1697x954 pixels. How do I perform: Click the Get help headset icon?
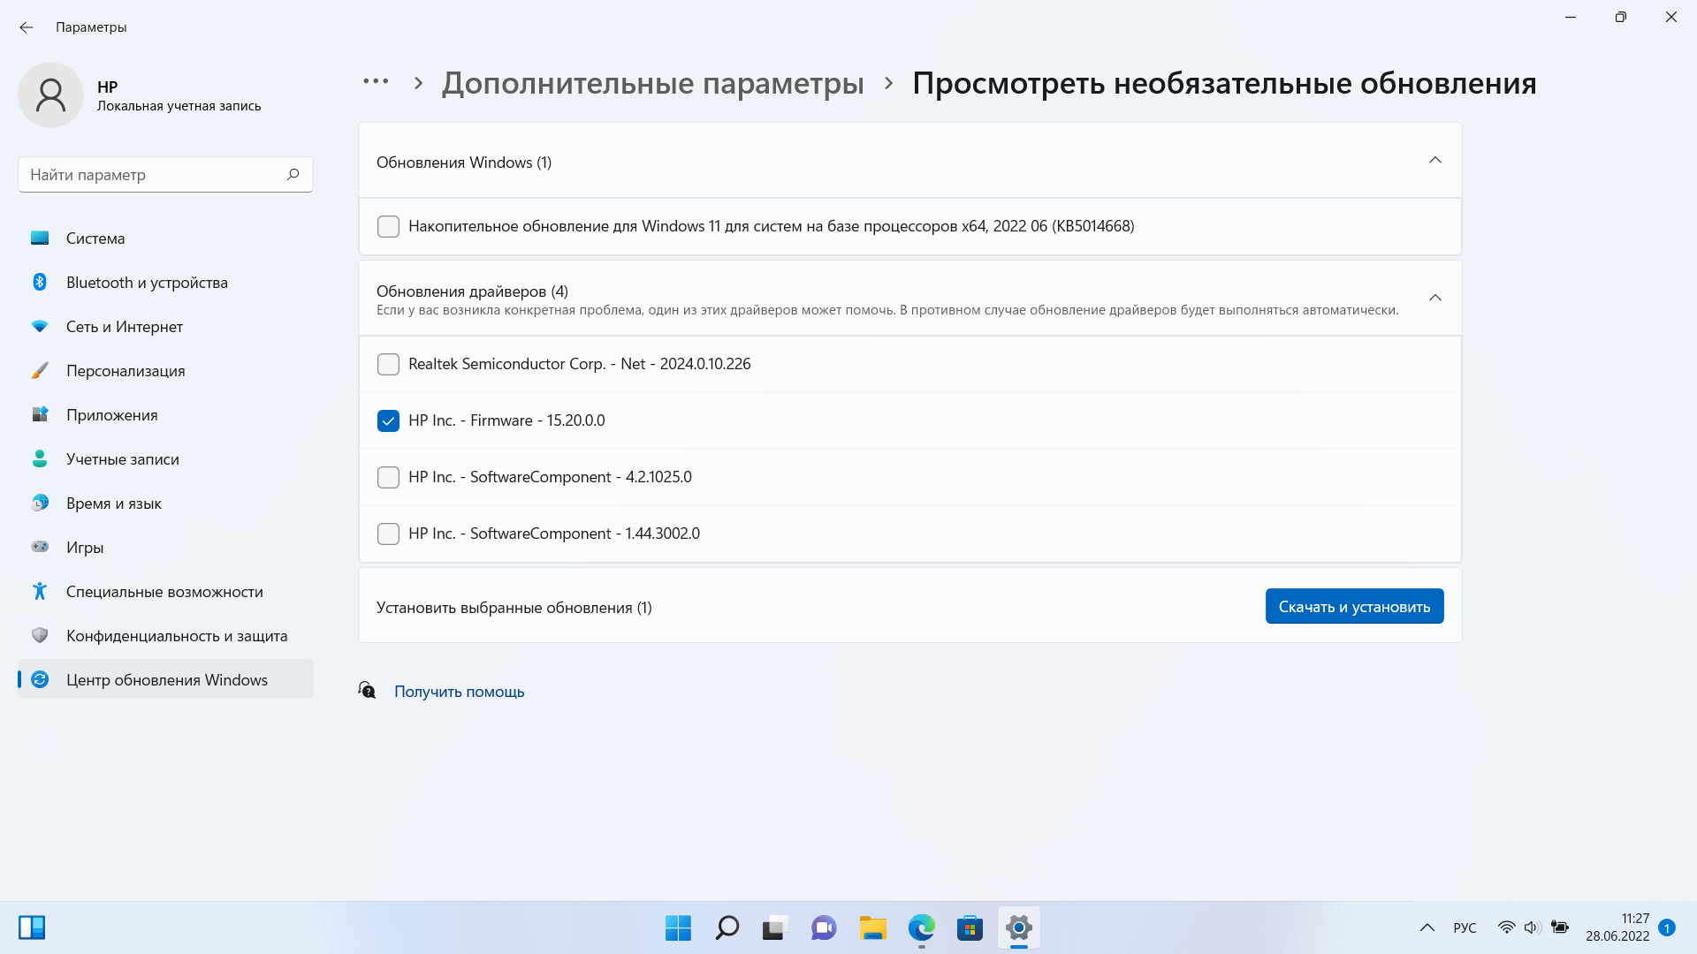click(x=367, y=690)
